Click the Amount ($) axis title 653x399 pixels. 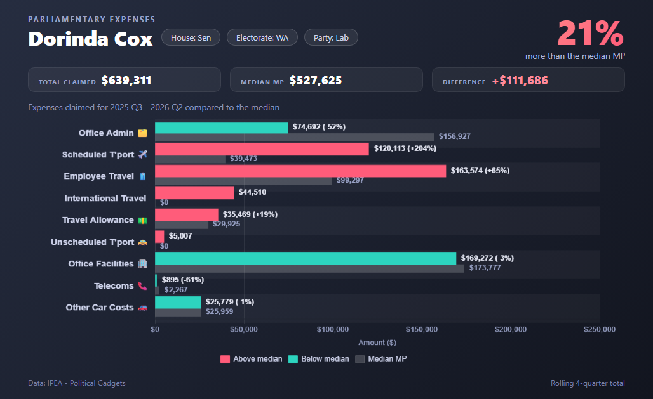pos(377,343)
